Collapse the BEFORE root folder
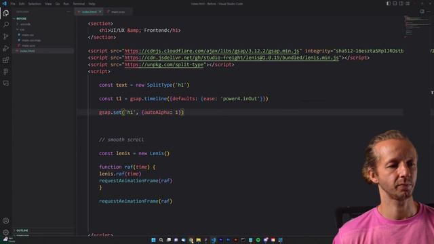Viewport: 434px width, 244px height. (x=21, y=18)
